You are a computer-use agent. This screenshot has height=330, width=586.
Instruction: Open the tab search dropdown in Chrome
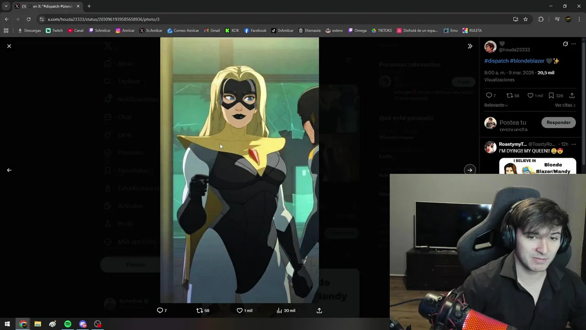[x=6, y=6]
